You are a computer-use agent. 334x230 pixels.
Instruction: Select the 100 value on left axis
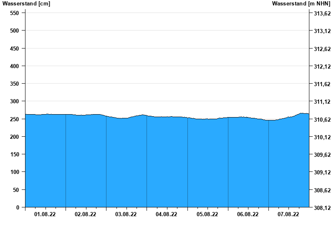(x=15, y=172)
